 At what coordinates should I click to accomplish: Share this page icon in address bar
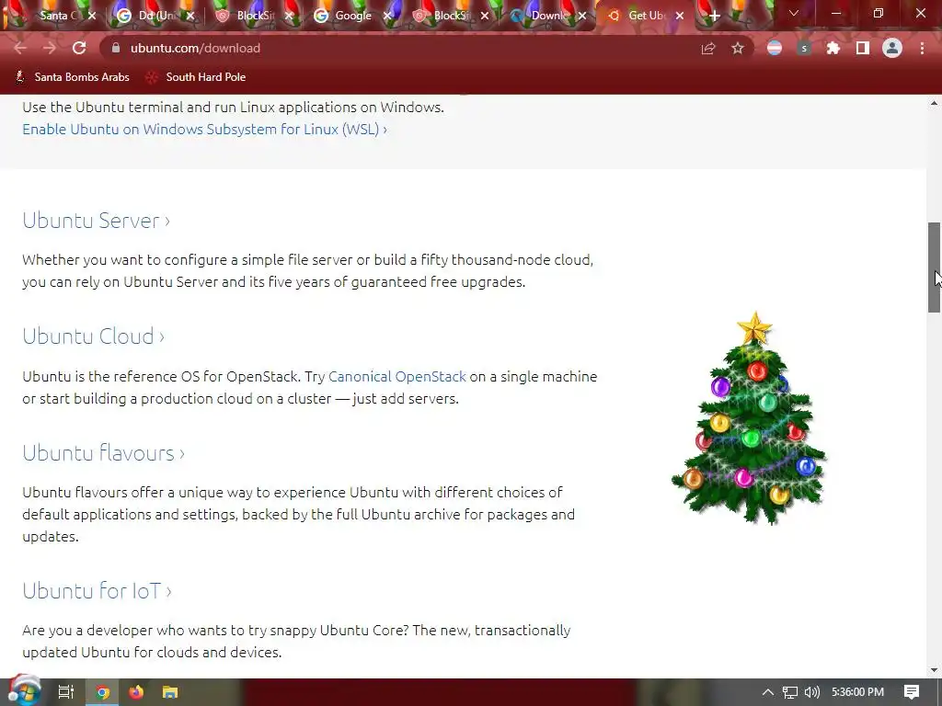[708, 48]
